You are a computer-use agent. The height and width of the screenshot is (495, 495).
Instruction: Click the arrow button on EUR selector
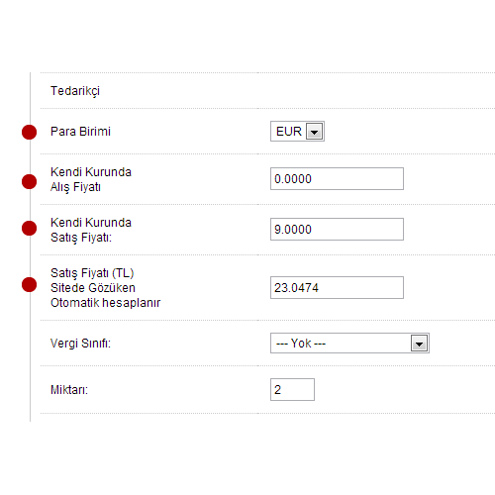click(314, 132)
